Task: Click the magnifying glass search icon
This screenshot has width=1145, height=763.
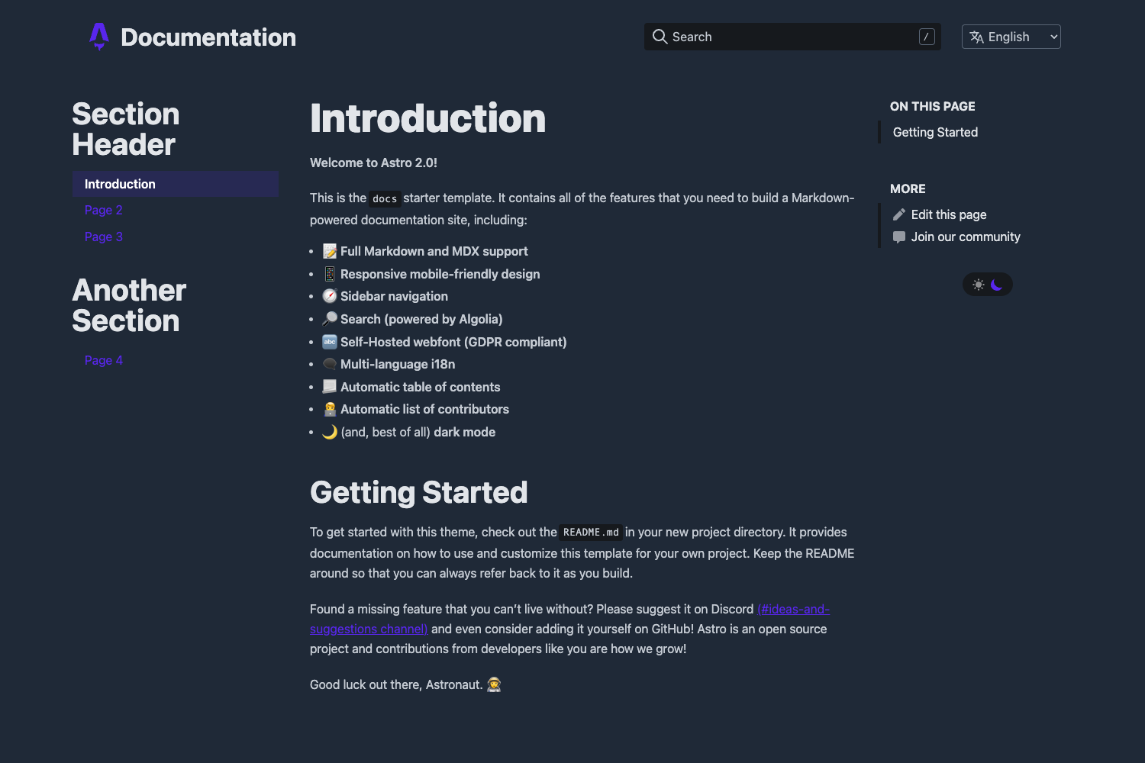Action: (x=660, y=37)
